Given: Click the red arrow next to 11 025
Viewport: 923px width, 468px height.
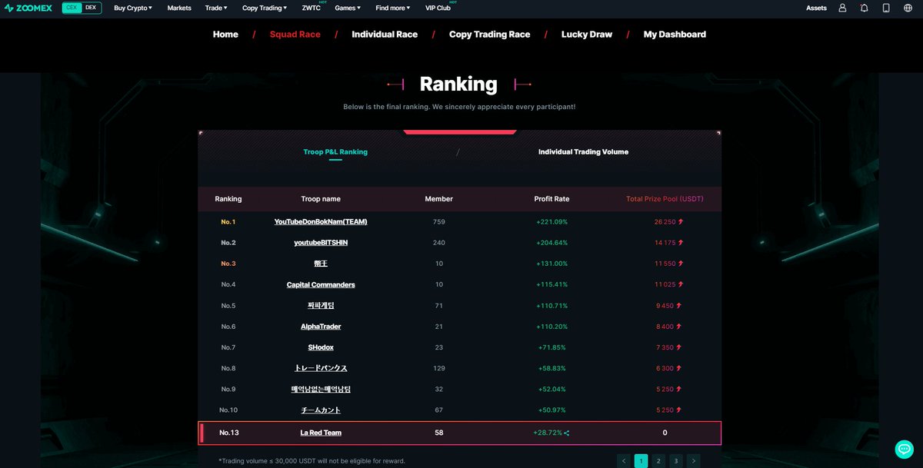Looking at the screenshot, I should 681,284.
